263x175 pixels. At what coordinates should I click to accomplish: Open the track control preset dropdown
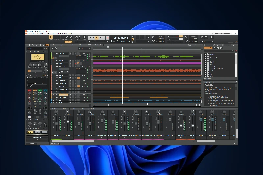[x=84, y=48]
